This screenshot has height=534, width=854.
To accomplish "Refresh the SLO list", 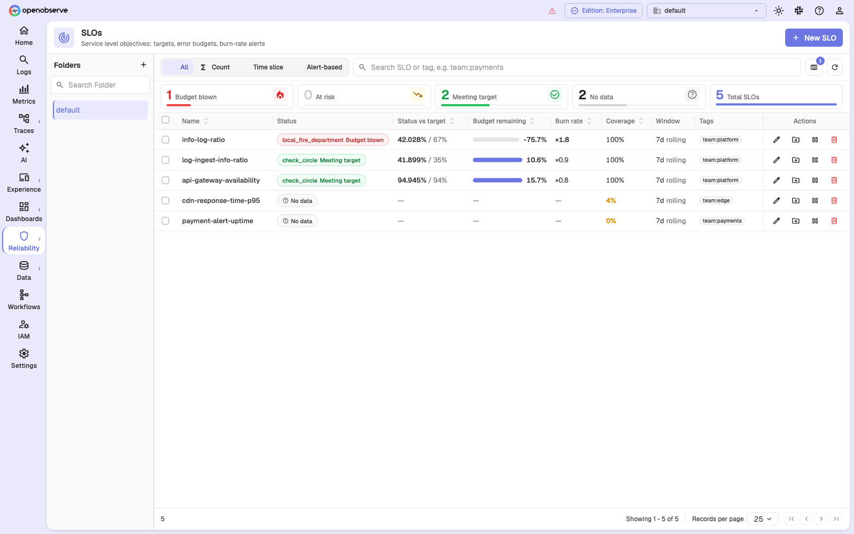I will point(835,67).
